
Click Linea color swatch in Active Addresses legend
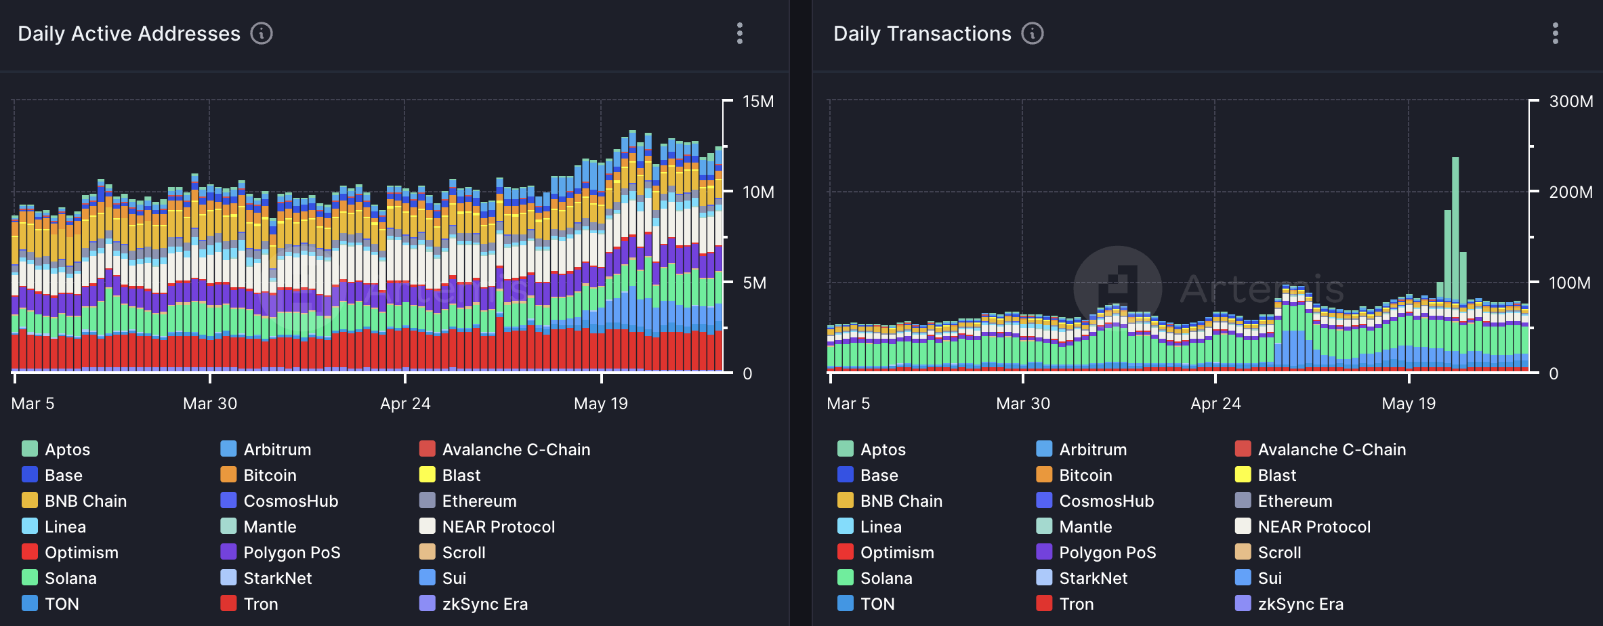click(30, 526)
